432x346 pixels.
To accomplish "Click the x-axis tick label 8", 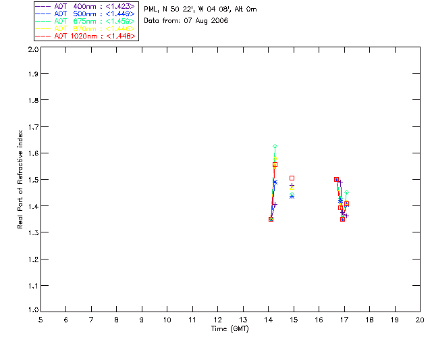I will click(117, 320).
